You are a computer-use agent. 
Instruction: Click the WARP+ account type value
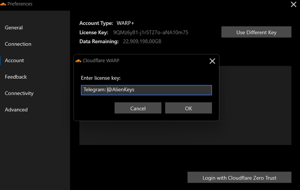125,23
